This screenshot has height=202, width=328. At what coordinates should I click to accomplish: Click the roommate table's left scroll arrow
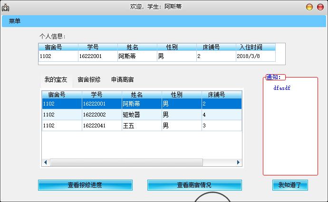pyautogui.click(x=46, y=162)
